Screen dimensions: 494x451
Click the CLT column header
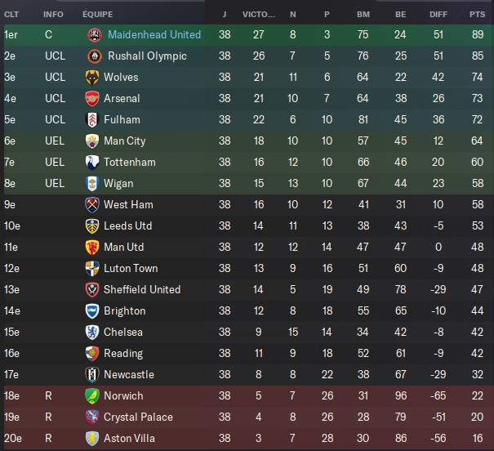pos(11,15)
